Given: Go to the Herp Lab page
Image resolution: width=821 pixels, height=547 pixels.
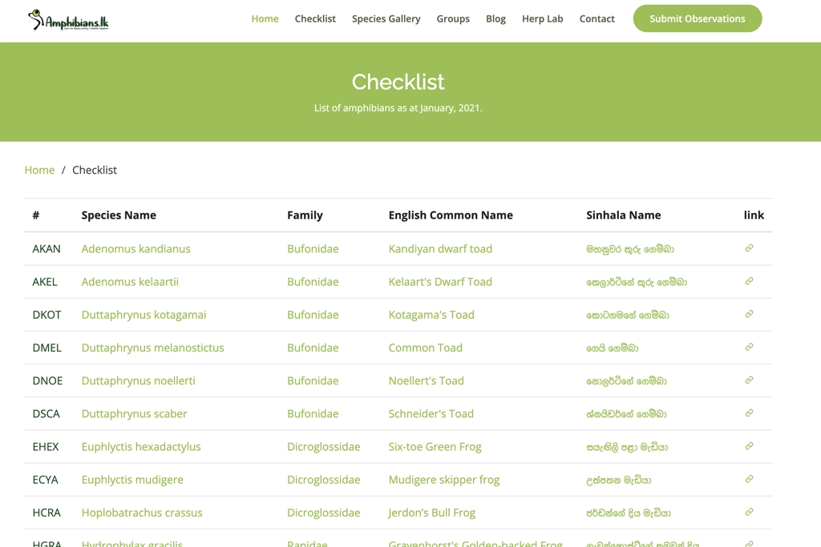Looking at the screenshot, I should [x=542, y=18].
